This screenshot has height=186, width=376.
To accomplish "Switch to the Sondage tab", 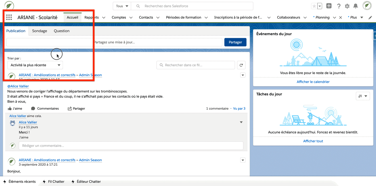I will (40, 31).
